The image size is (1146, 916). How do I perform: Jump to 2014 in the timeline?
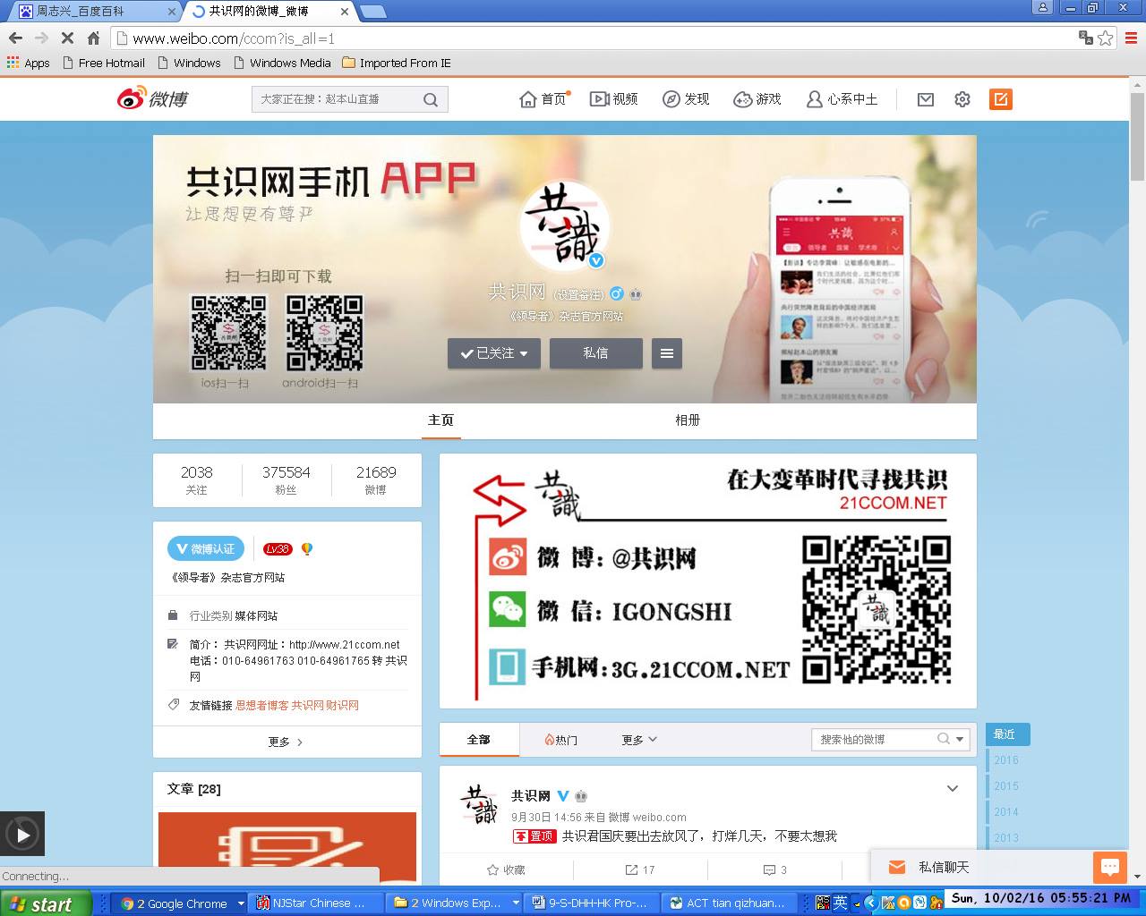pos(1006,812)
